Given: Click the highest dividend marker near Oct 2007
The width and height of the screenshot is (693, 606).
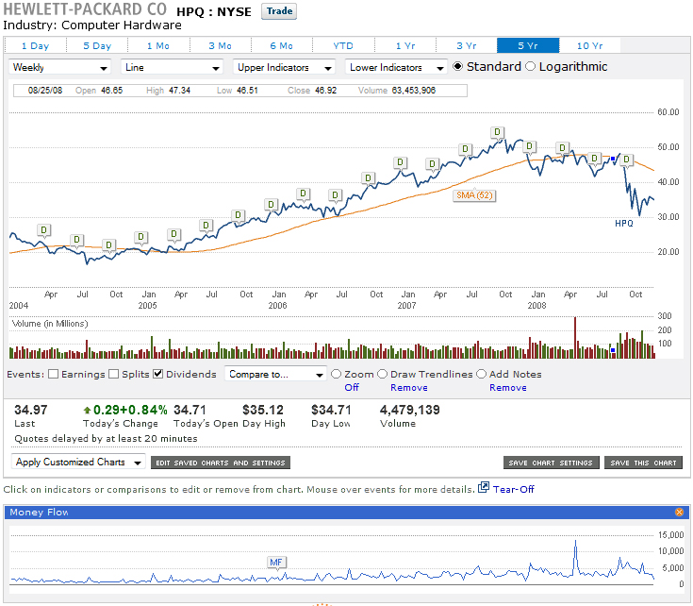Looking at the screenshot, I should tap(497, 132).
